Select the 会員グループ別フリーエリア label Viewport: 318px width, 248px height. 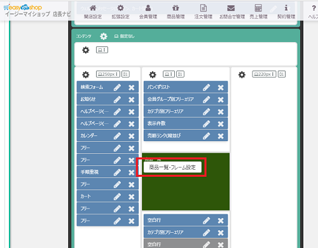170,99
